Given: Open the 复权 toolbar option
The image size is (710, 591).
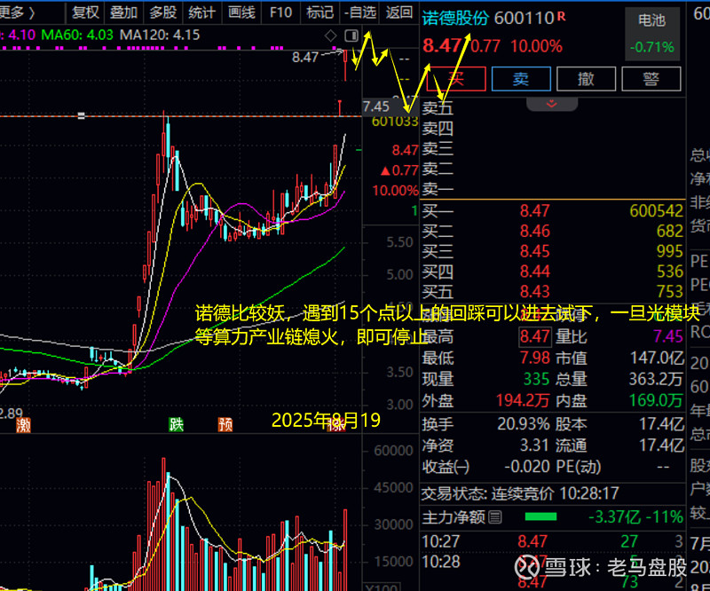Looking at the screenshot, I should (85, 12).
